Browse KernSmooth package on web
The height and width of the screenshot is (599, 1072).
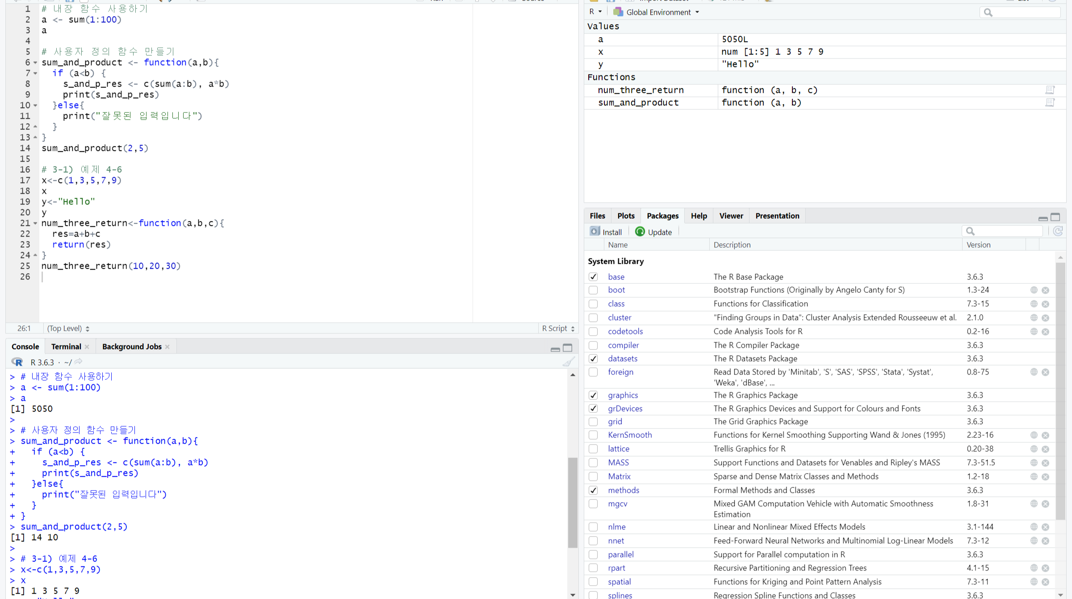pos(1034,435)
